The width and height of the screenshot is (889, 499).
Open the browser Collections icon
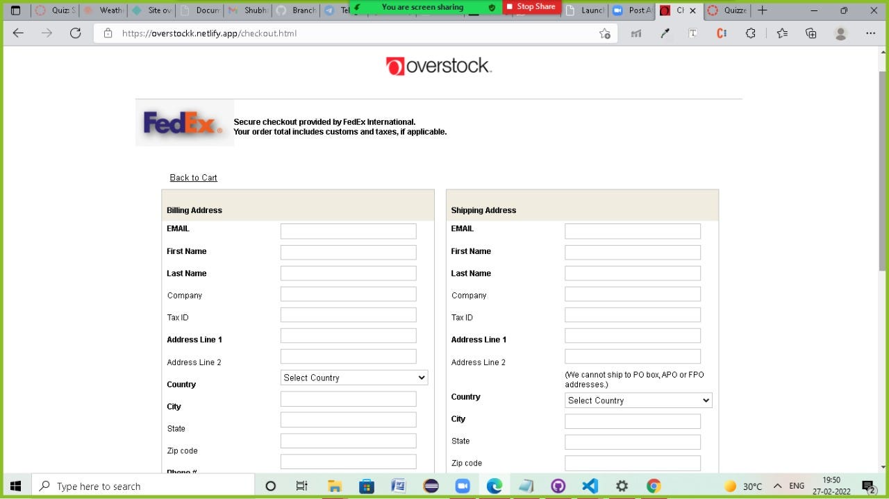811,33
